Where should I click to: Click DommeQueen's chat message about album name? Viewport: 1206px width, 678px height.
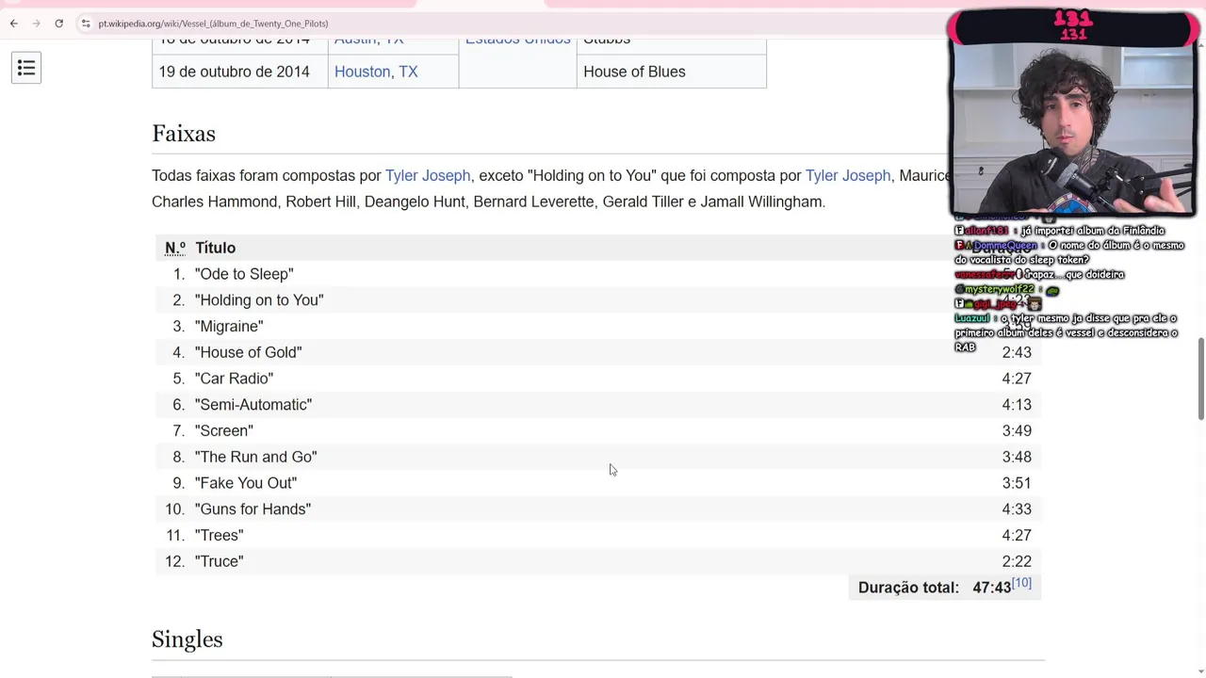tap(1069, 252)
